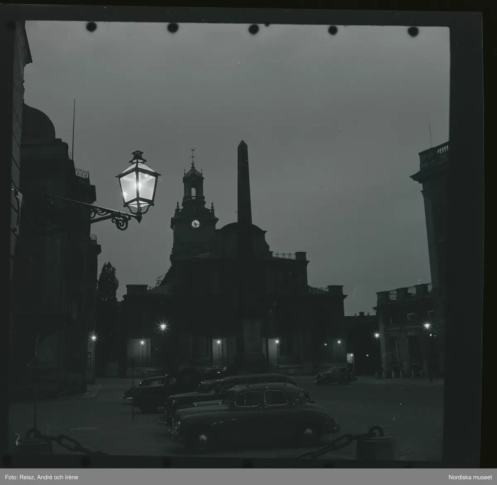
Task: Click the illuminated clock face on tower
Action: [195, 224]
